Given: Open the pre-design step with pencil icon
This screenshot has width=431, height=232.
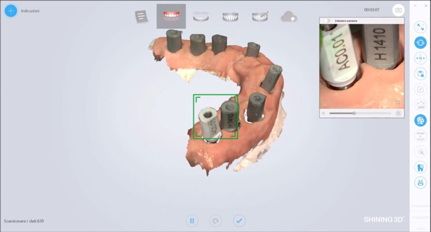Looking at the screenshot, I should (x=260, y=16).
